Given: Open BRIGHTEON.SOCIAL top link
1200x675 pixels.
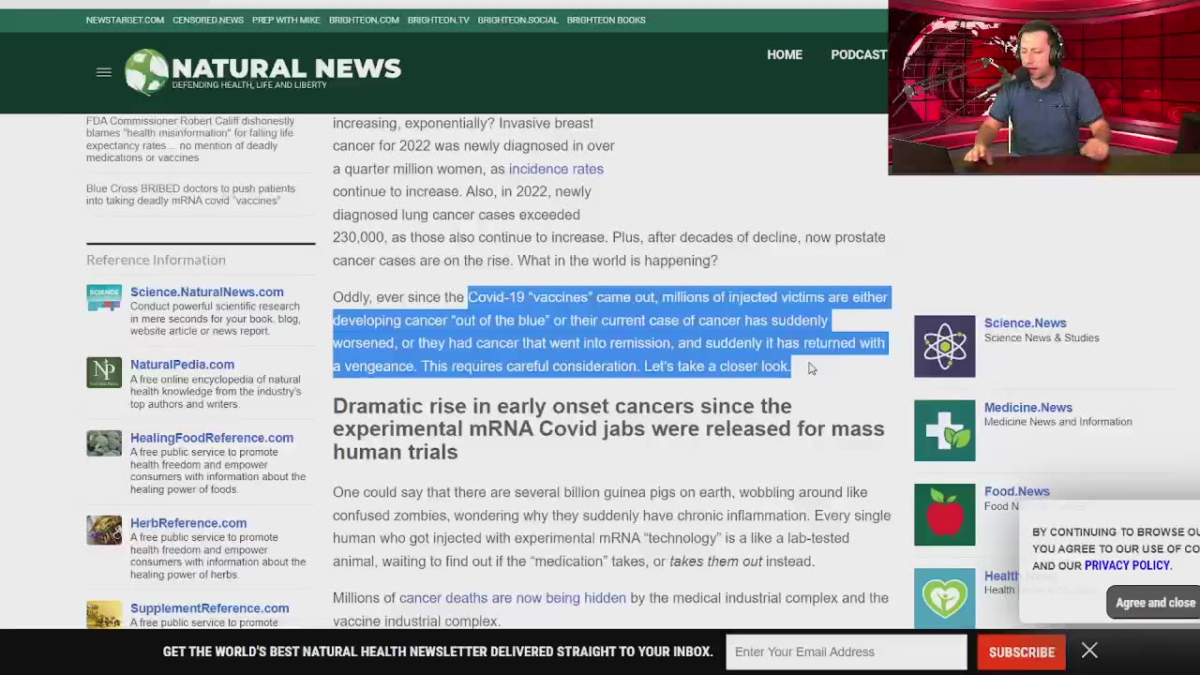Looking at the screenshot, I should tap(517, 20).
